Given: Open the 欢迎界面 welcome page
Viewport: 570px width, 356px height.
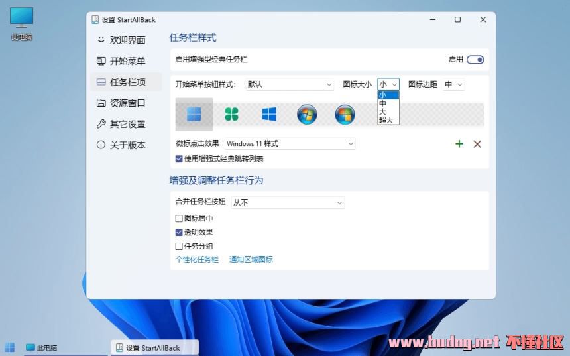Looking at the screenshot, I should click(x=126, y=40).
